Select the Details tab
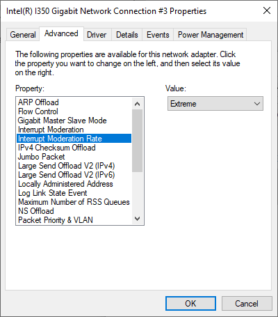 pos(127,35)
